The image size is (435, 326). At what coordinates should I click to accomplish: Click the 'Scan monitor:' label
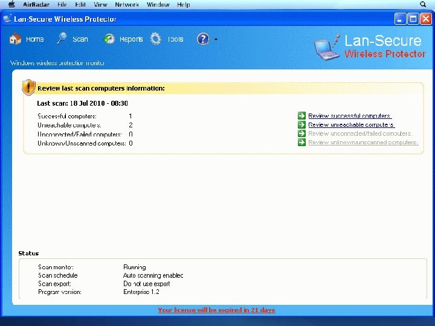[56, 267]
